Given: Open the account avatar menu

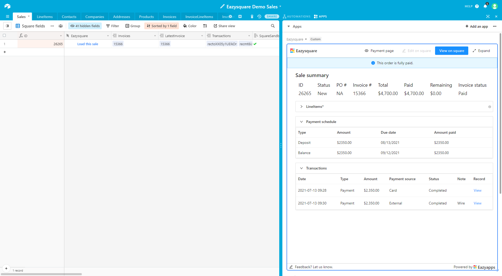Looking at the screenshot, I should (x=494, y=6).
